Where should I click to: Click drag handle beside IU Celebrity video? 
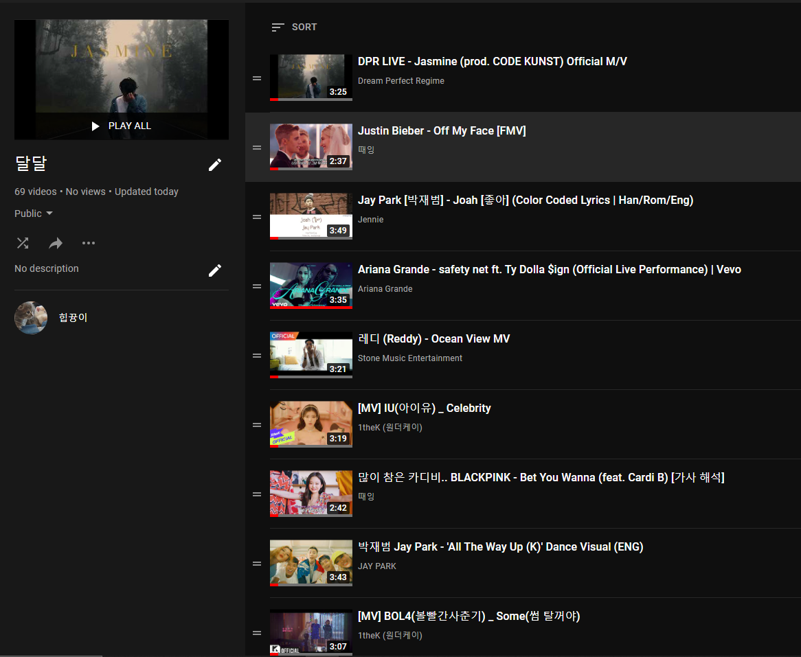click(257, 425)
